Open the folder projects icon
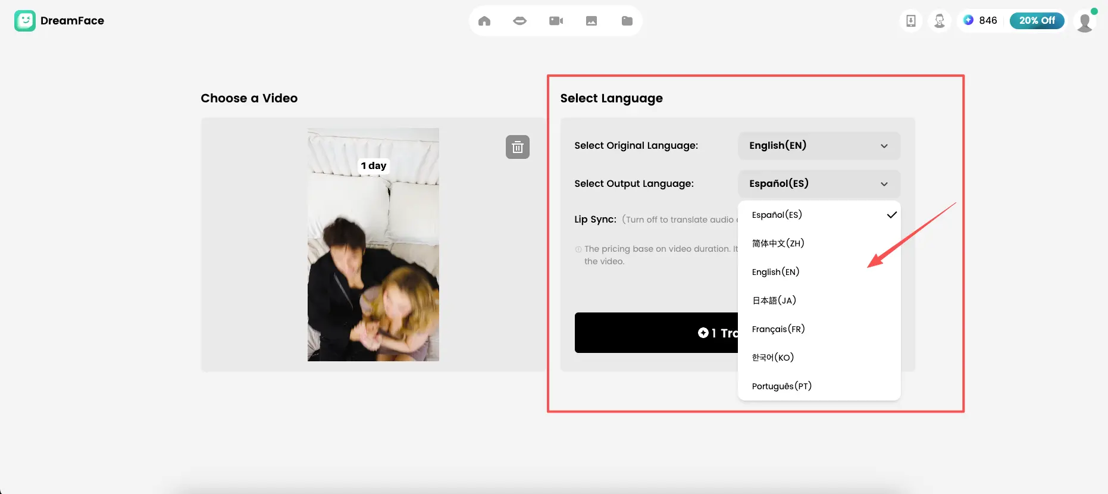 627,21
